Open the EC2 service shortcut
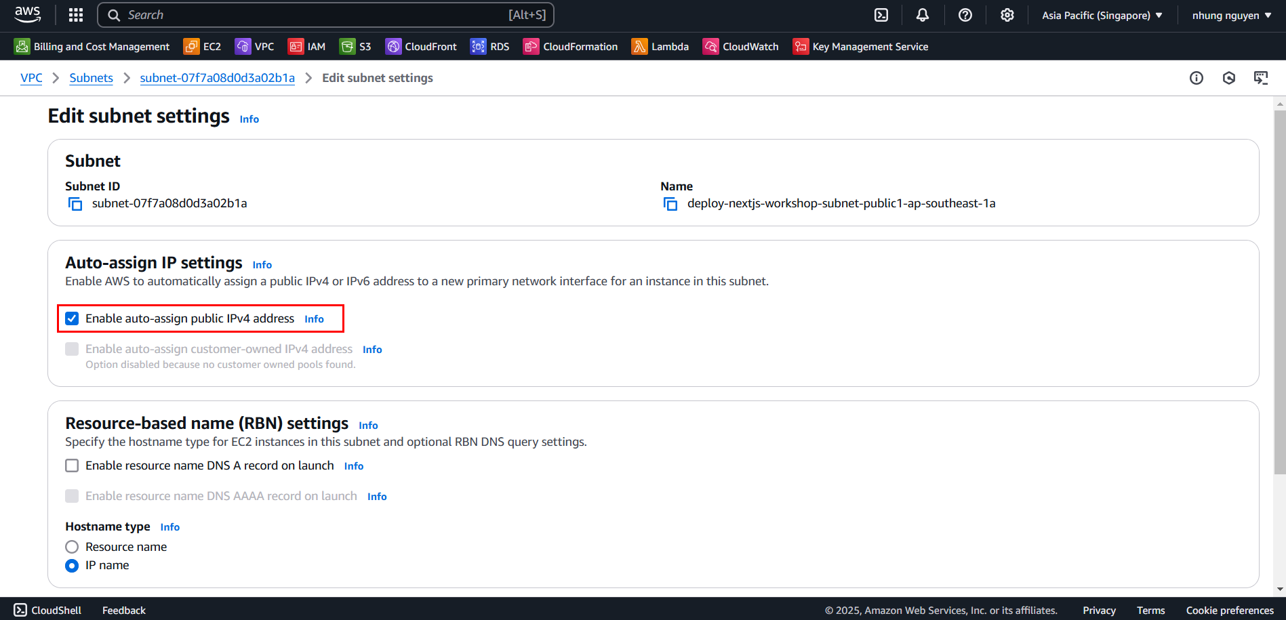Image resolution: width=1286 pixels, height=620 pixels. pyautogui.click(x=203, y=46)
